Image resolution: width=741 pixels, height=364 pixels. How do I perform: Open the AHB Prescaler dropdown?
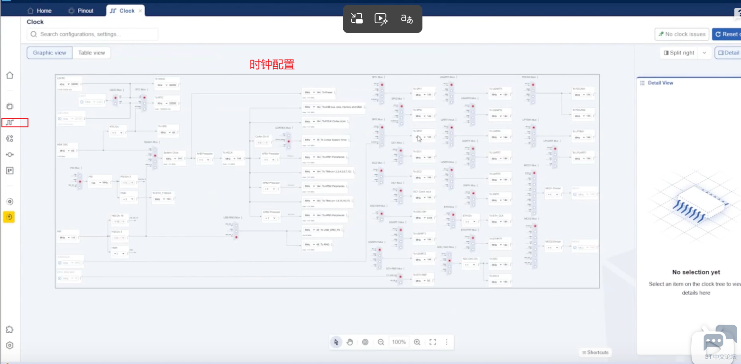click(203, 160)
